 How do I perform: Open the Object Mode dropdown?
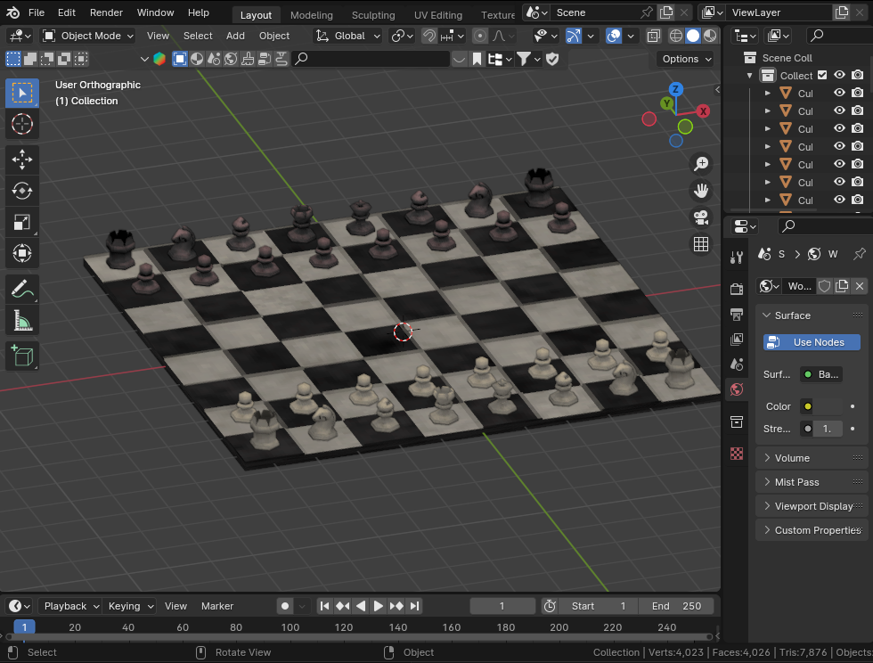point(88,36)
